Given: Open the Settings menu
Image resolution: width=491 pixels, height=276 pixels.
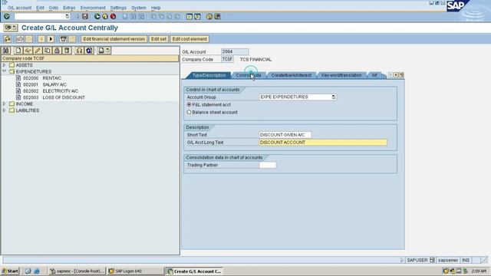Looking at the screenshot, I should (118, 8).
